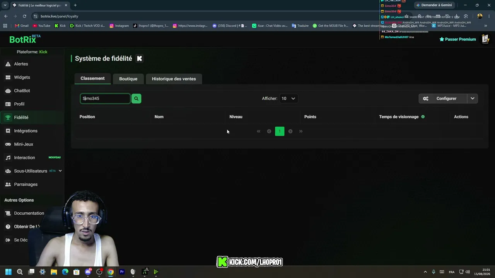The image size is (495, 278).
Task: Switch to the Classement tab
Action: tap(92, 78)
